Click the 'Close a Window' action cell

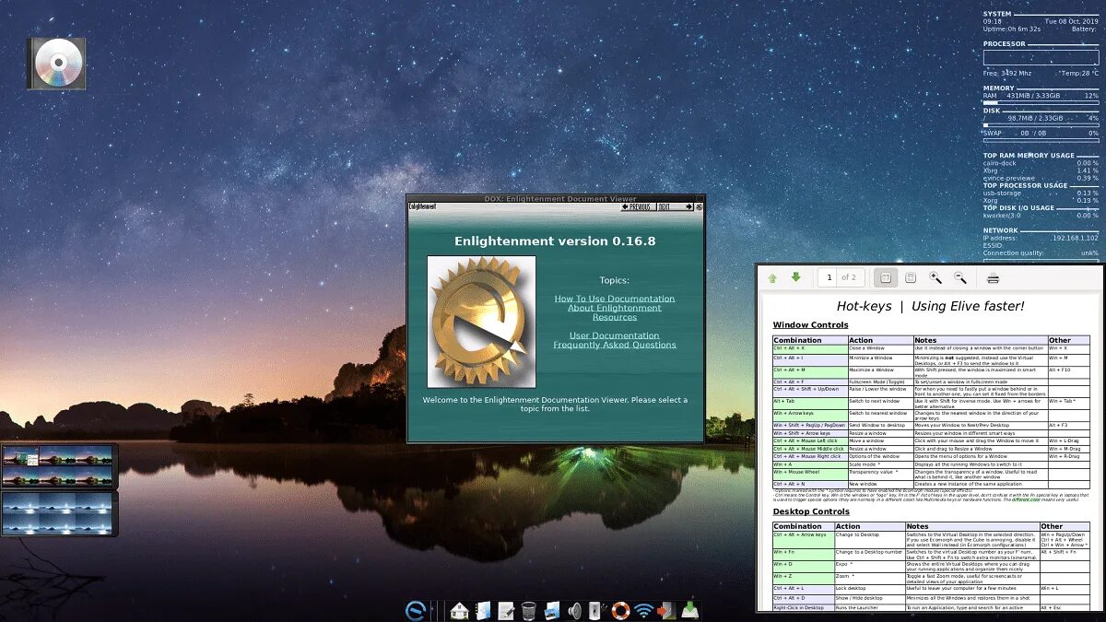click(880, 348)
